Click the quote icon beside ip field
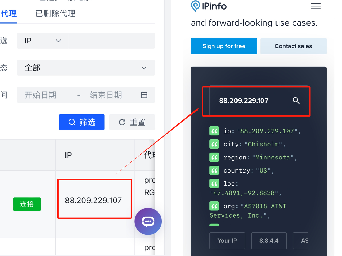The image size is (342, 256). point(214,131)
